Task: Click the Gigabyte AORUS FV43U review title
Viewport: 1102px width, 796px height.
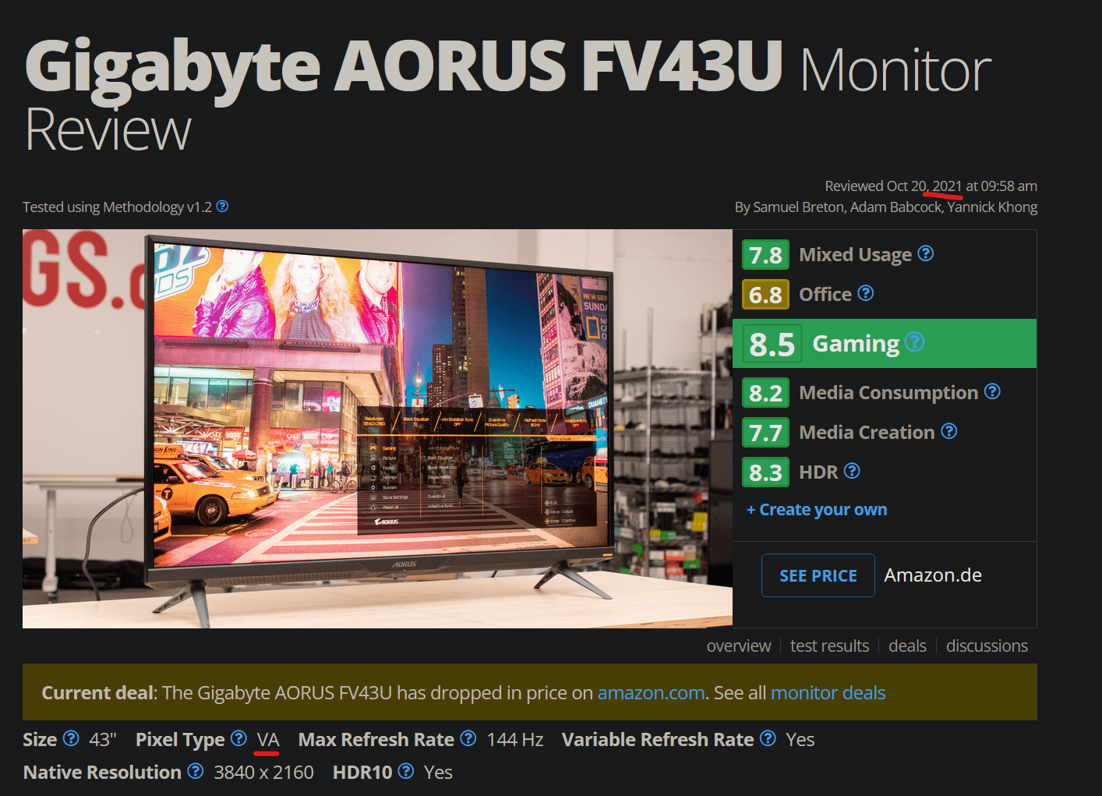Action: coord(507,95)
